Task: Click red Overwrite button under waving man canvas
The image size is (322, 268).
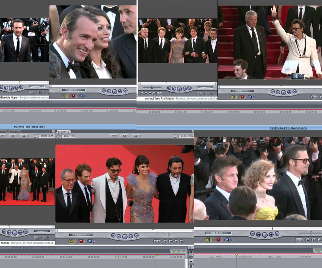Action: pyautogui.click(x=242, y=97)
